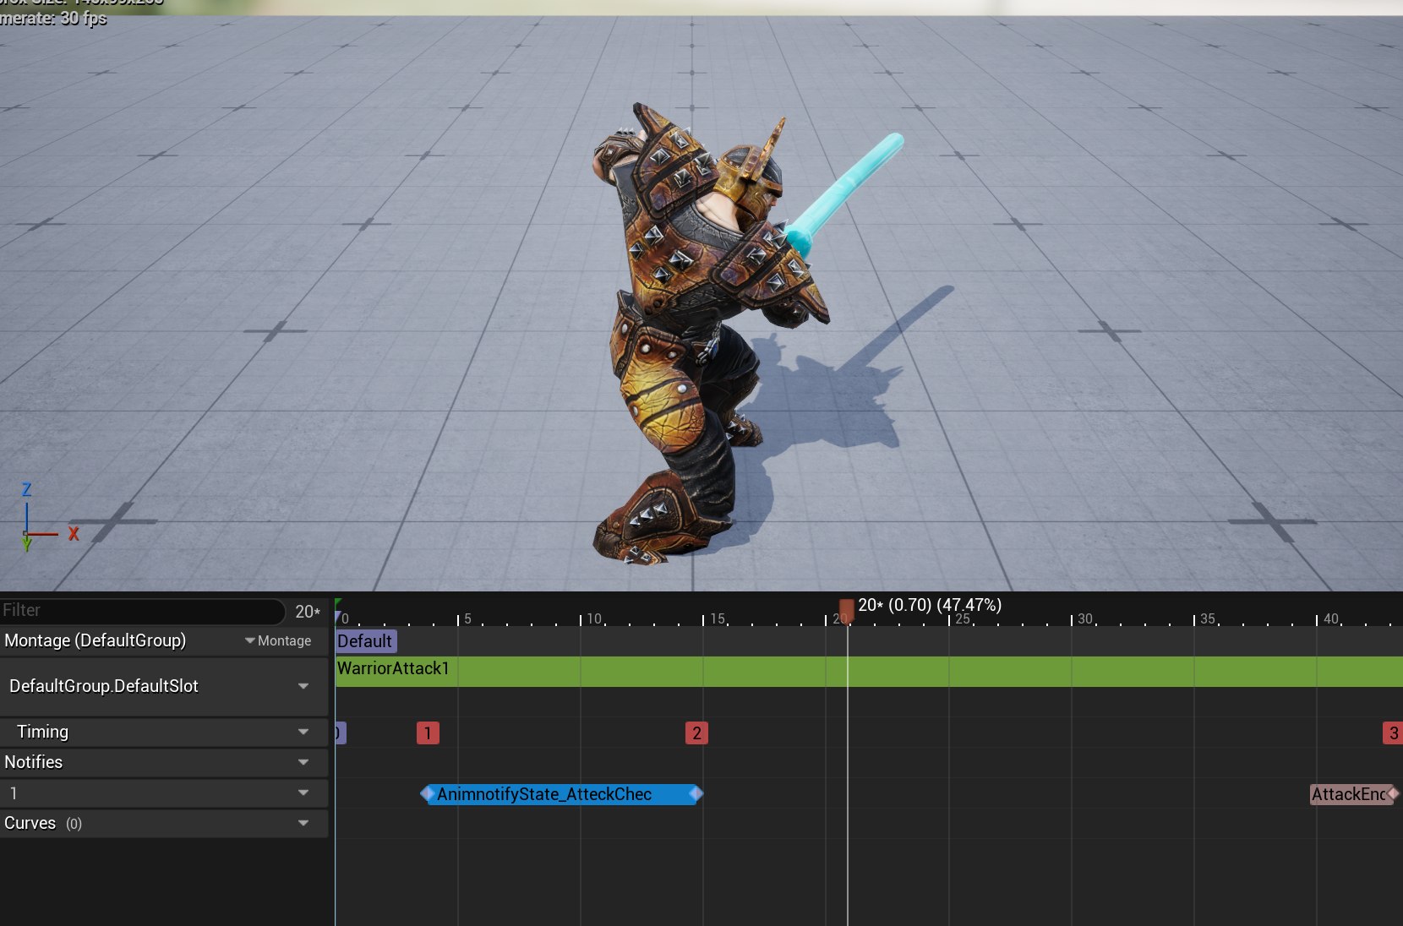Select the WarriorAttack1 animation segment

pyautogui.click(x=869, y=672)
